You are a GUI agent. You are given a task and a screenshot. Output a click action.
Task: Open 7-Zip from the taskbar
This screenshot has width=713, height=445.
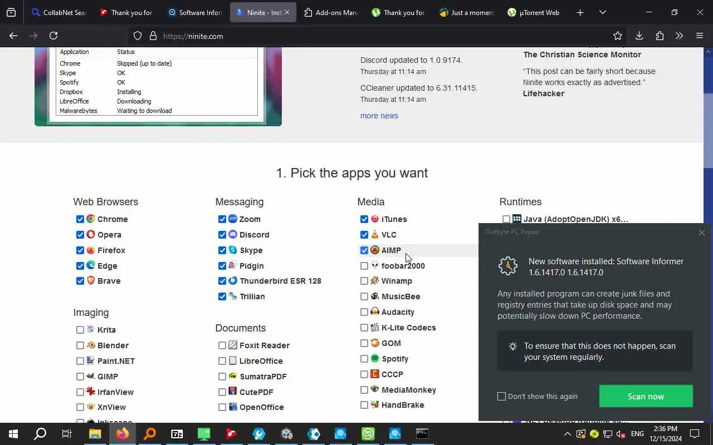point(177,434)
